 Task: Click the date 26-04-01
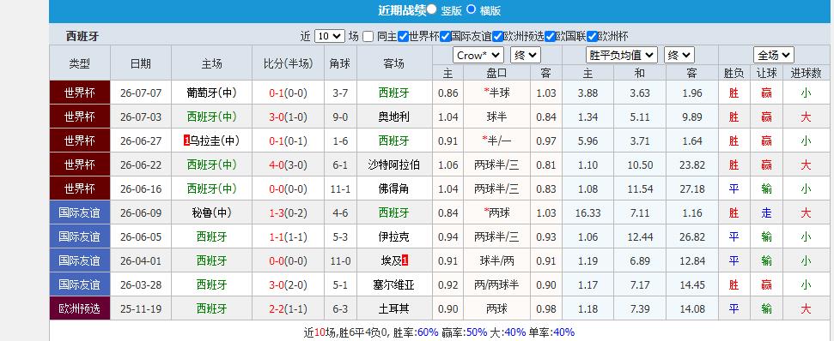140,261
